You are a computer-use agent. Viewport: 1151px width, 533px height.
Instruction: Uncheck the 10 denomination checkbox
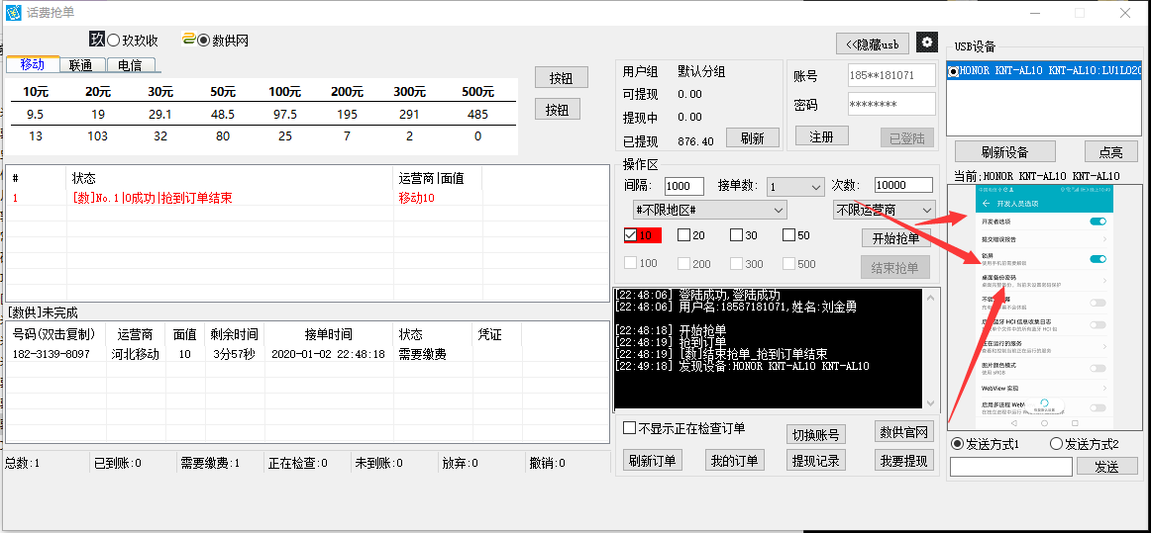click(x=631, y=235)
